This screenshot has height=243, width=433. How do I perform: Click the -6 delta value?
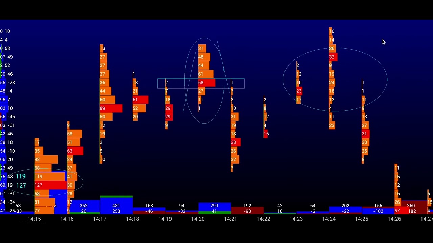click(x=313, y=211)
